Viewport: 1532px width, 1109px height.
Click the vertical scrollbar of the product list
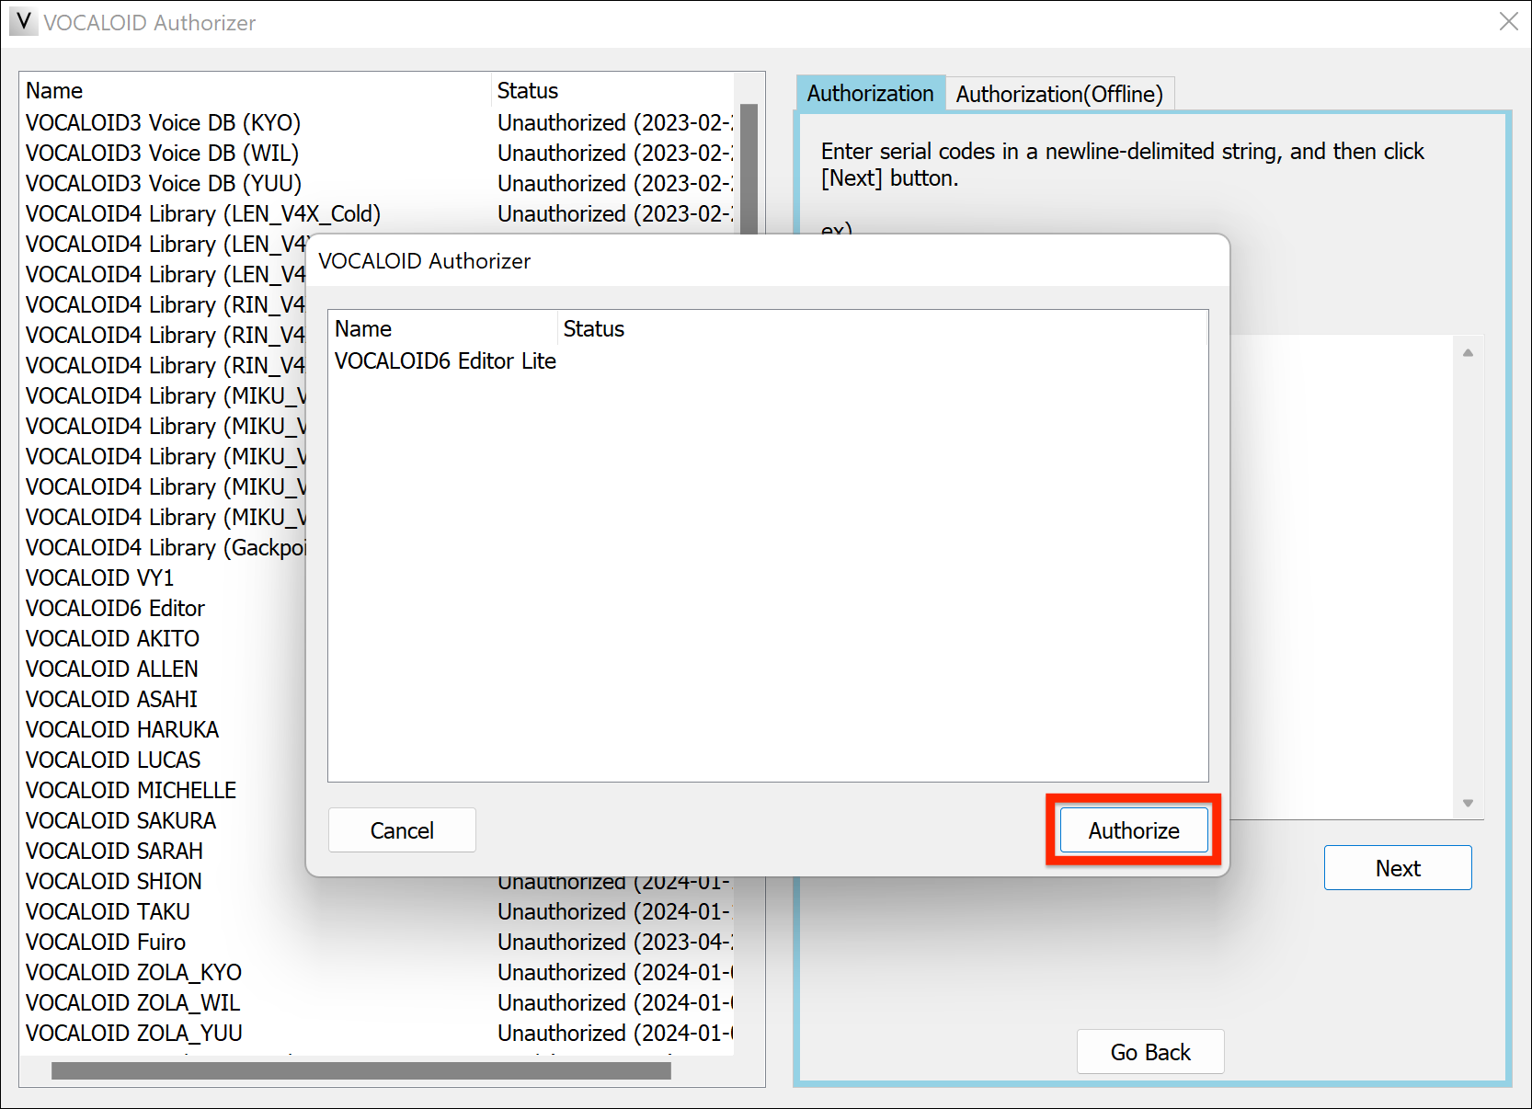pos(747,166)
